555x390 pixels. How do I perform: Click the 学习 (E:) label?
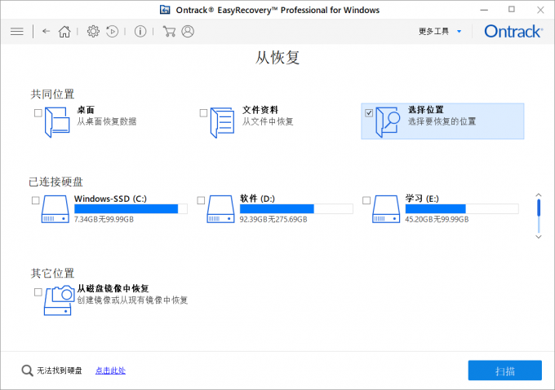click(x=422, y=199)
